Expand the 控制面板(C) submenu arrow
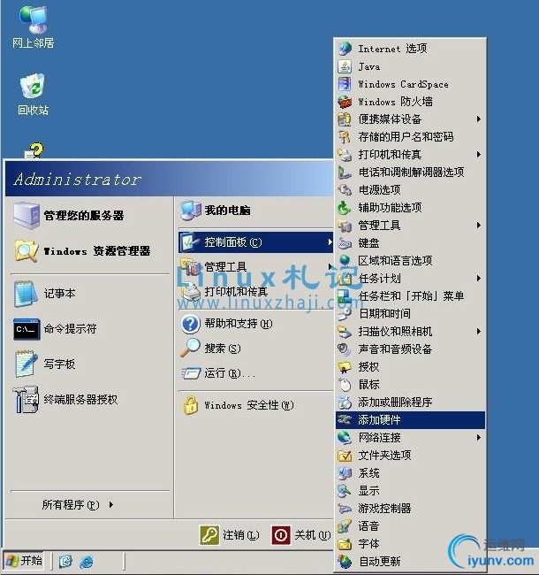This screenshot has height=575, width=539. (330, 242)
